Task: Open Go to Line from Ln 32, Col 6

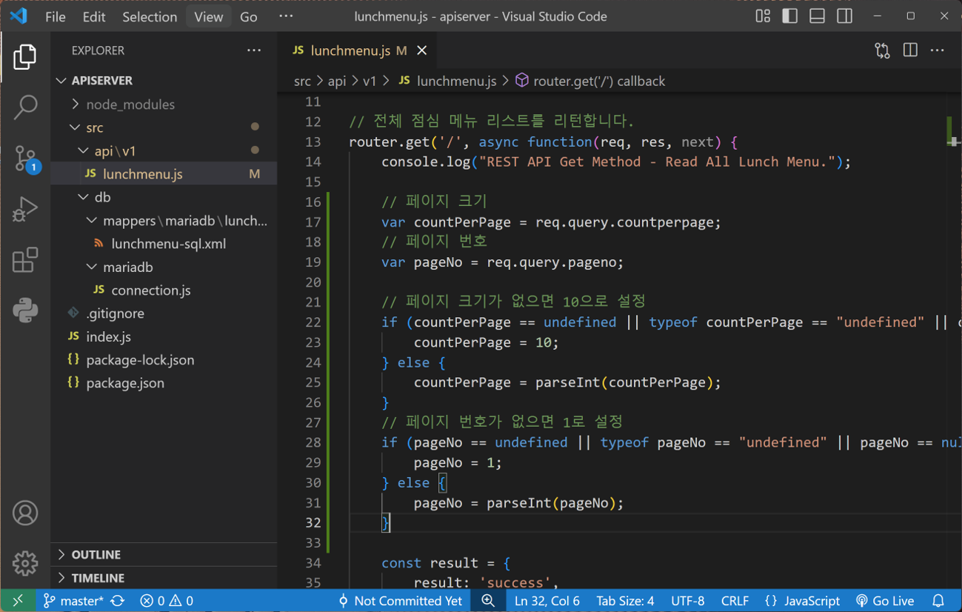Action: [x=547, y=601]
